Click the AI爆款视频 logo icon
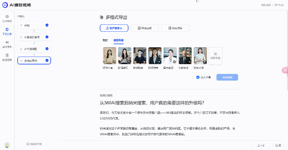The image size is (288, 150). 5,5
